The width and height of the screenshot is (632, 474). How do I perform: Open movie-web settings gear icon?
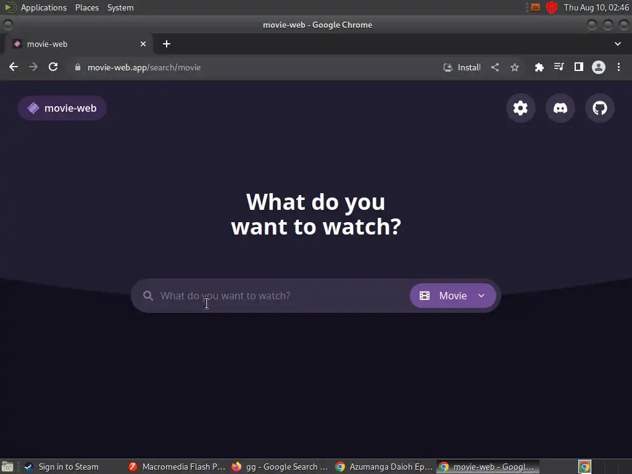point(520,108)
